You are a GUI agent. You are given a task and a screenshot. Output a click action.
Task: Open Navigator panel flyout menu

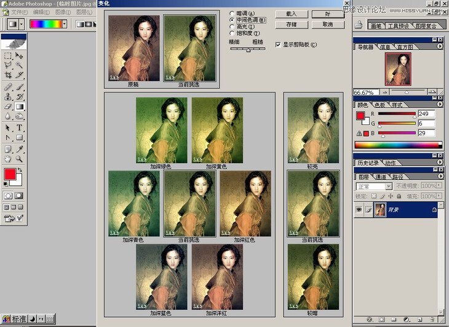pos(440,46)
